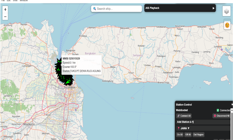Click the Connect All button
This screenshot has width=233, height=140.
coord(184,116)
